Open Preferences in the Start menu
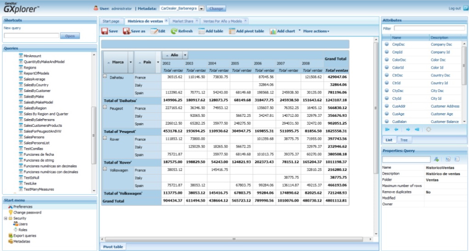Image resolution: width=469 pixels, height=251 pixels. tap(23, 207)
